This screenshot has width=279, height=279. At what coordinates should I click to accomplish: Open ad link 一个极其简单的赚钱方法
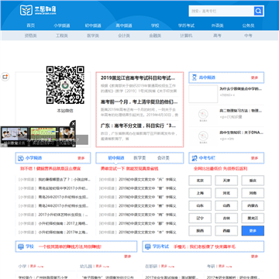pyautogui.click(x=70, y=246)
